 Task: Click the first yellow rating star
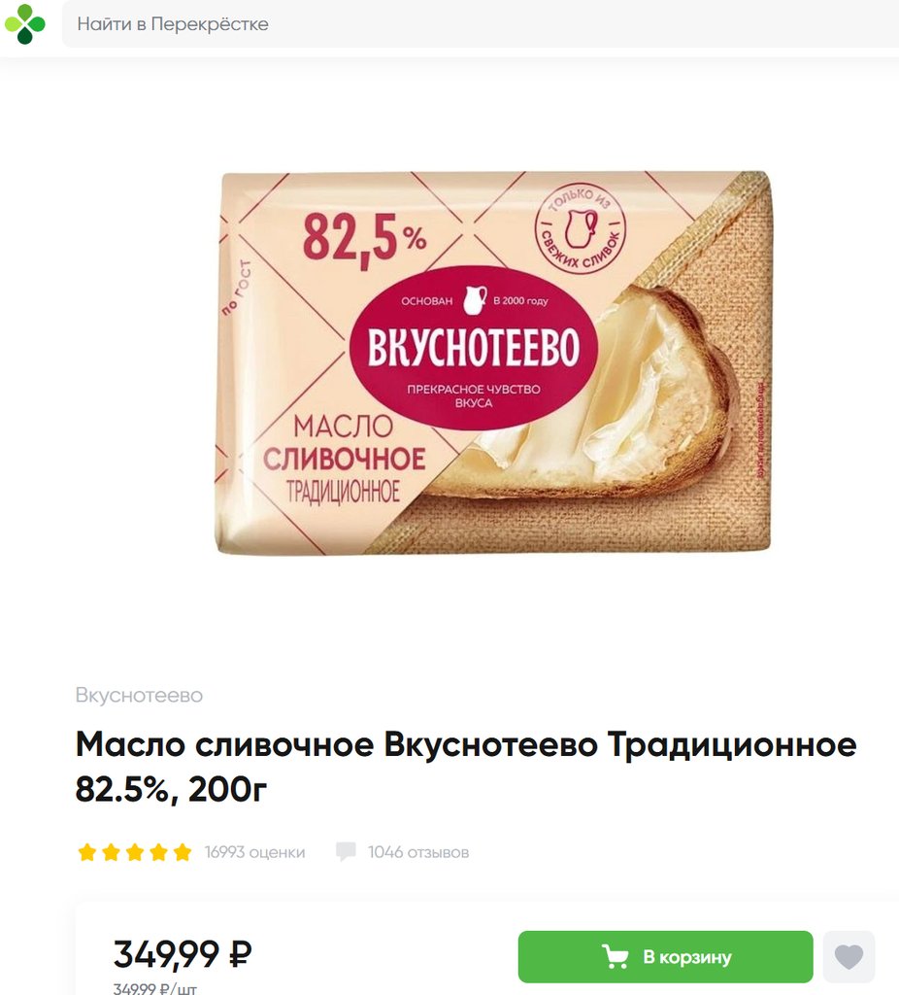[x=86, y=852]
